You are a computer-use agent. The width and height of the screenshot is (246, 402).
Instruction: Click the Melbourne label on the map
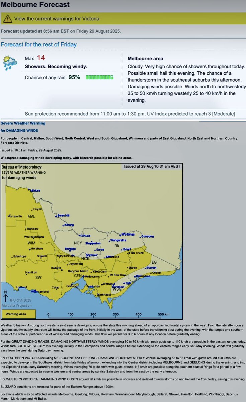pyautogui.click(x=91, y=277)
